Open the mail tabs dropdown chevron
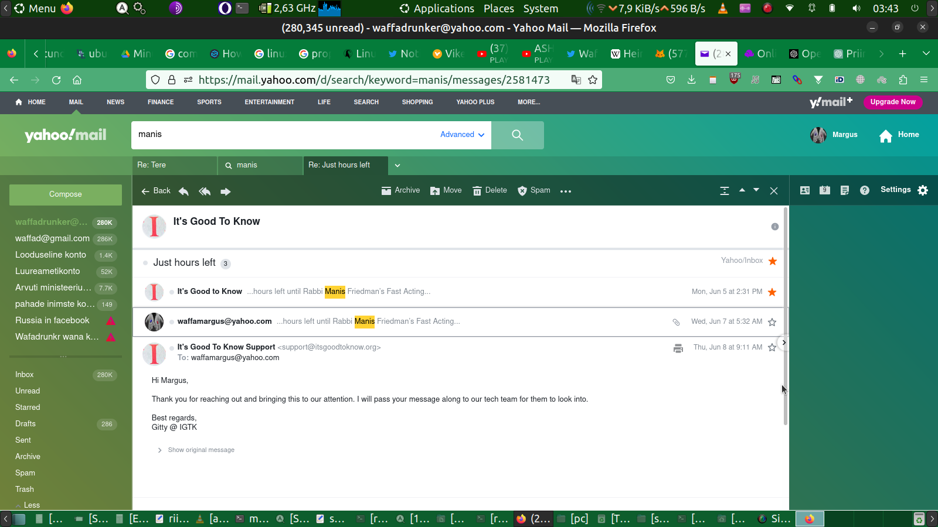Image resolution: width=938 pixels, height=527 pixels. (x=397, y=166)
